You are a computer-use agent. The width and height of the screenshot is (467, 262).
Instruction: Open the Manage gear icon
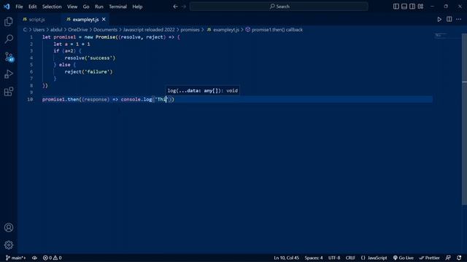tap(9, 245)
